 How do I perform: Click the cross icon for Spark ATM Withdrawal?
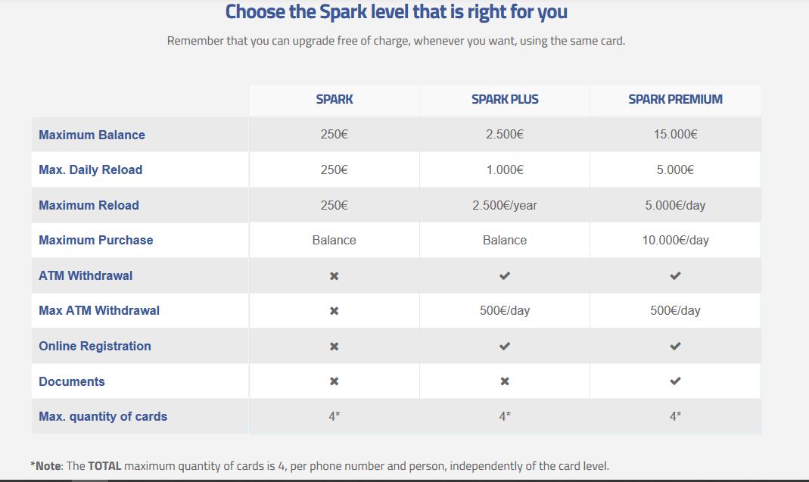point(334,276)
